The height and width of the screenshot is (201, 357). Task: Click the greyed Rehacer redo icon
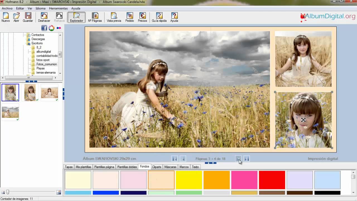59,17
